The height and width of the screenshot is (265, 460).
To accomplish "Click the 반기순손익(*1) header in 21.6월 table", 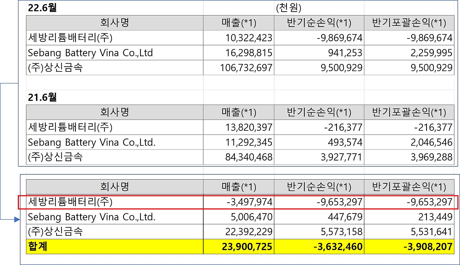I will [x=319, y=112].
